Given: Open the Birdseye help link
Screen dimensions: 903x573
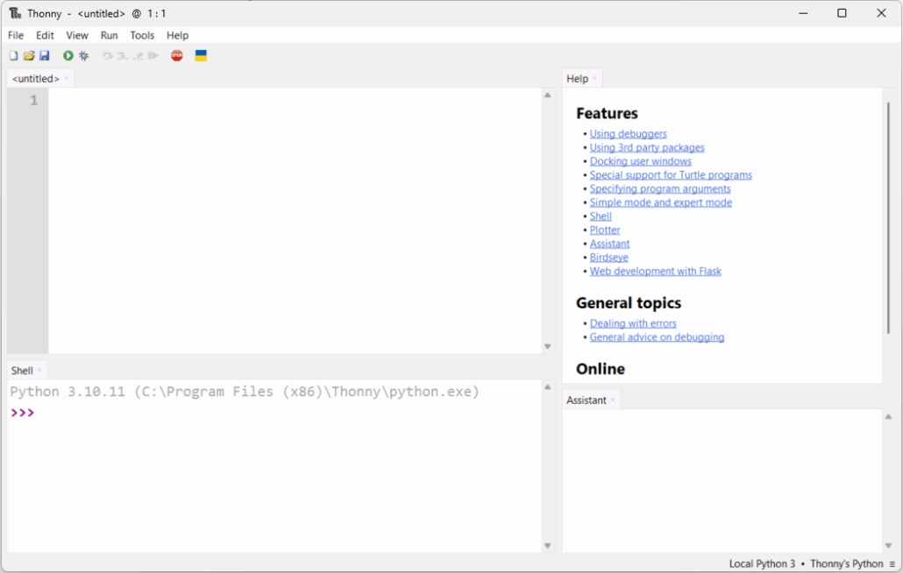Looking at the screenshot, I should (x=608, y=258).
